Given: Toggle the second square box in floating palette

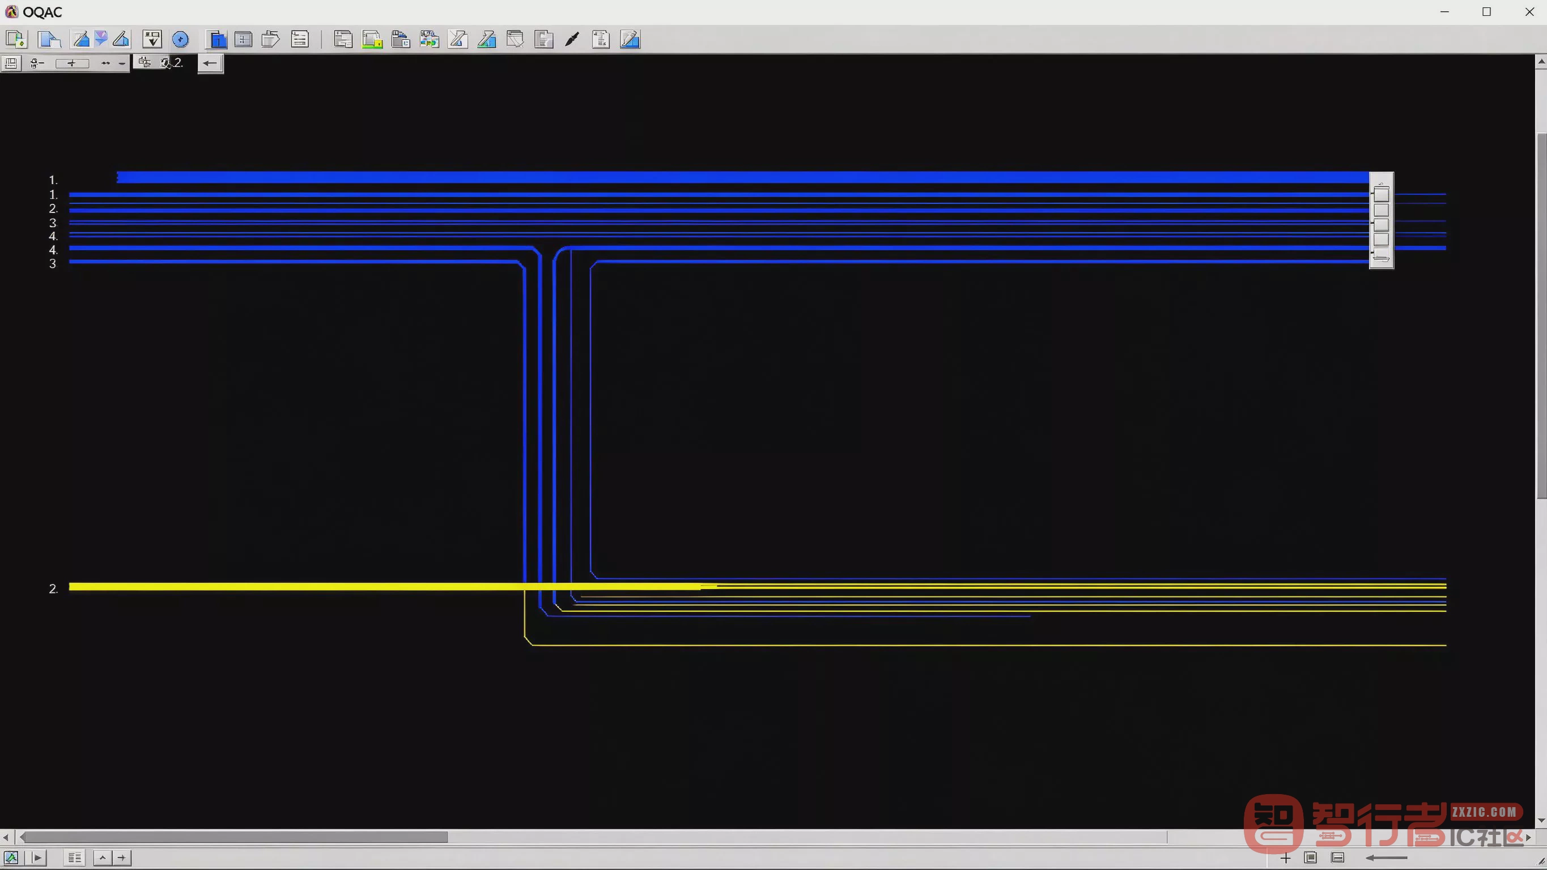Looking at the screenshot, I should (1382, 210).
